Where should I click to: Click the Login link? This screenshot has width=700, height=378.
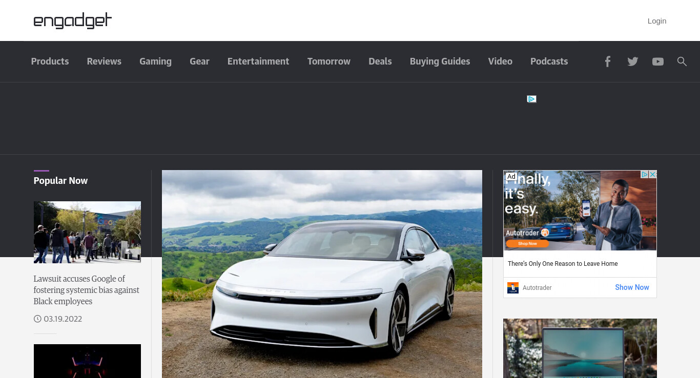click(657, 21)
